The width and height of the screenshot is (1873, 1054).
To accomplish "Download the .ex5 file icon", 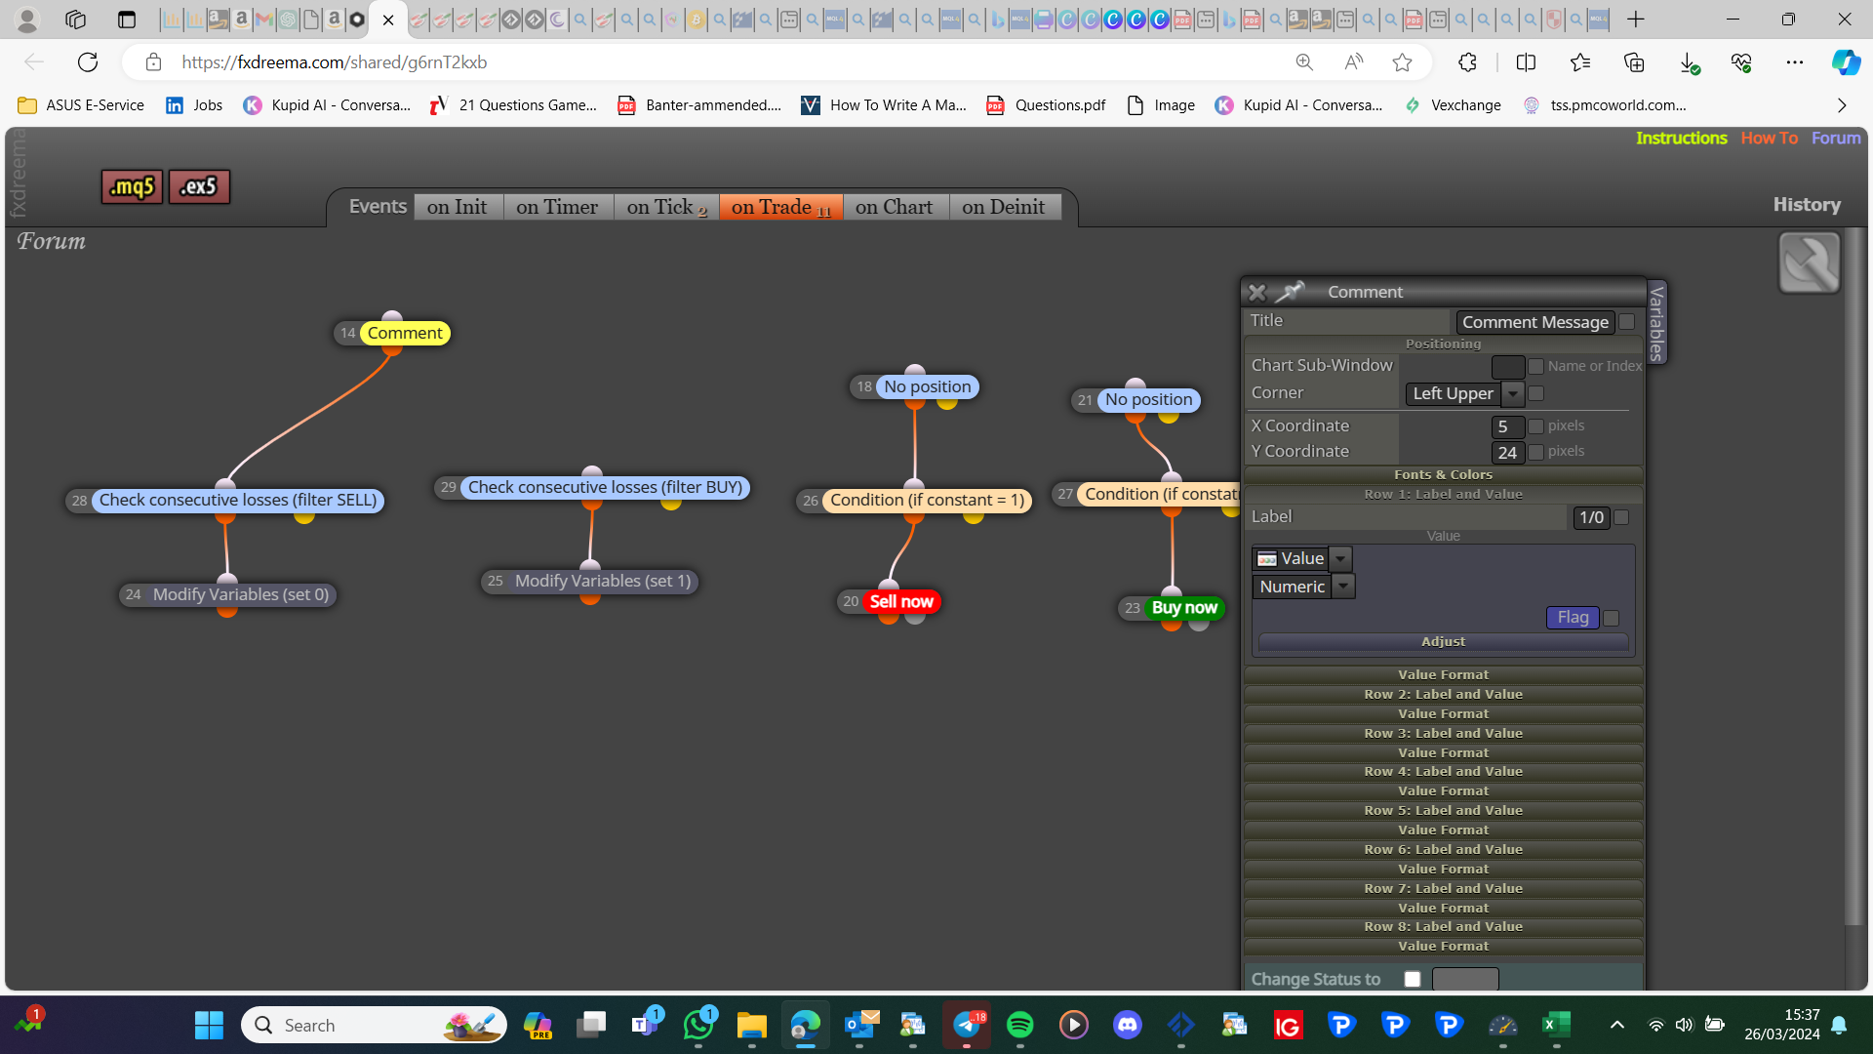I will [199, 186].
